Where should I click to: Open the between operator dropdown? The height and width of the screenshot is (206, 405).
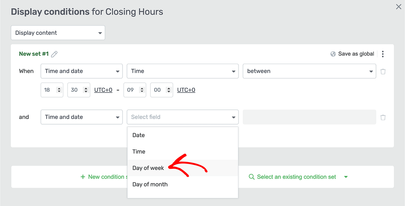tap(309, 71)
